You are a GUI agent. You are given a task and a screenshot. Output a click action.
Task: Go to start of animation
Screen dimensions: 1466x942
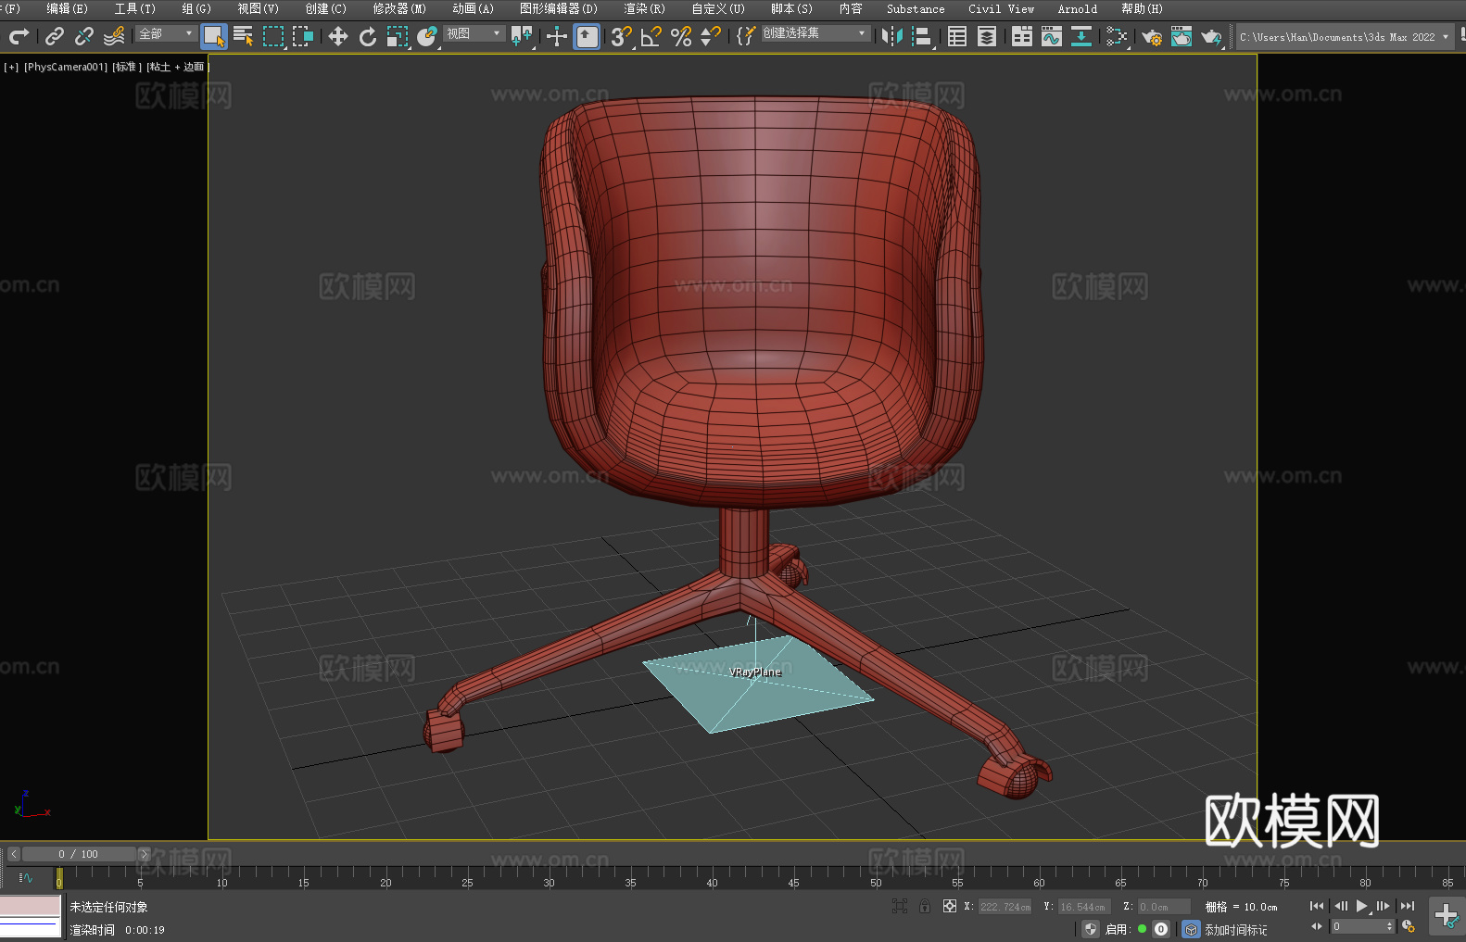point(1316,906)
